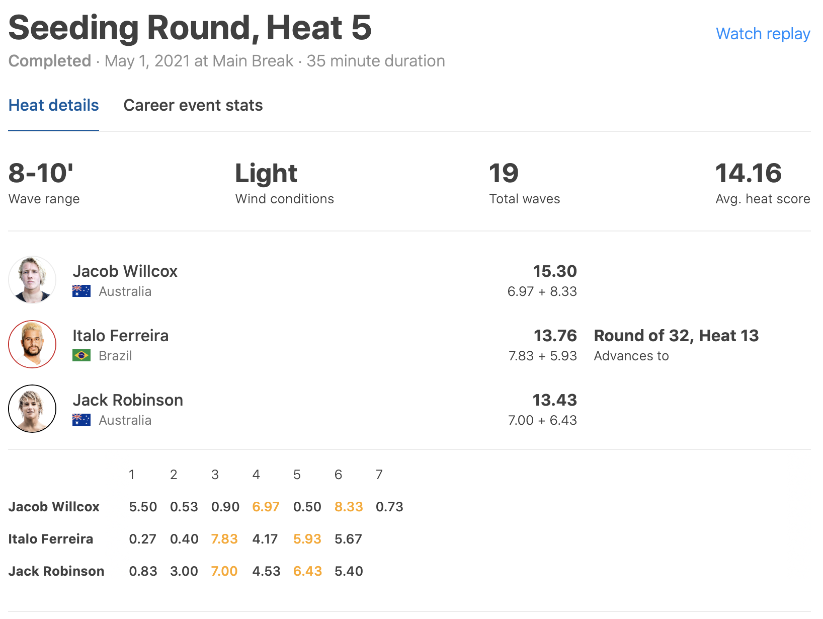Switch to the Career event stats tab
Viewport: 823px width, 619px height.
coord(193,105)
